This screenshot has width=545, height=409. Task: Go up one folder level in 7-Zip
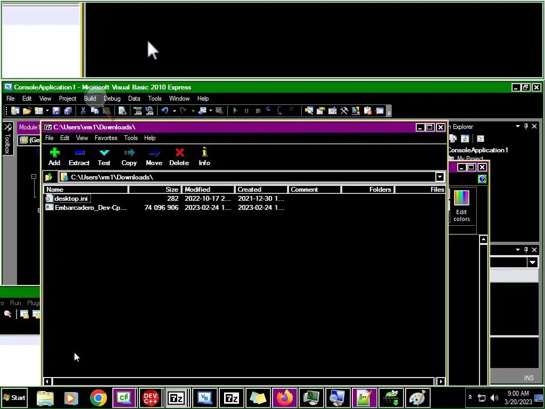click(48, 177)
